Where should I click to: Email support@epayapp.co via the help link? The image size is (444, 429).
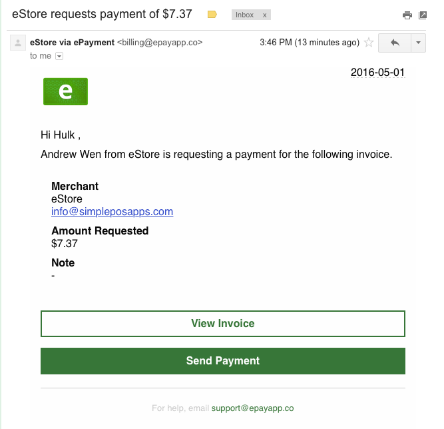tap(252, 408)
